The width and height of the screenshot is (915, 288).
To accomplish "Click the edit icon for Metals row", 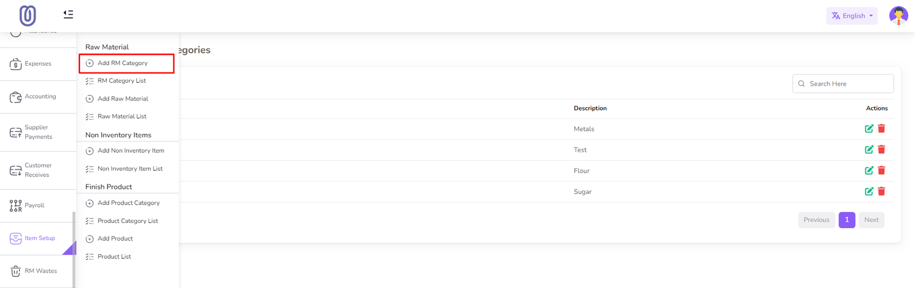I will [x=869, y=129].
